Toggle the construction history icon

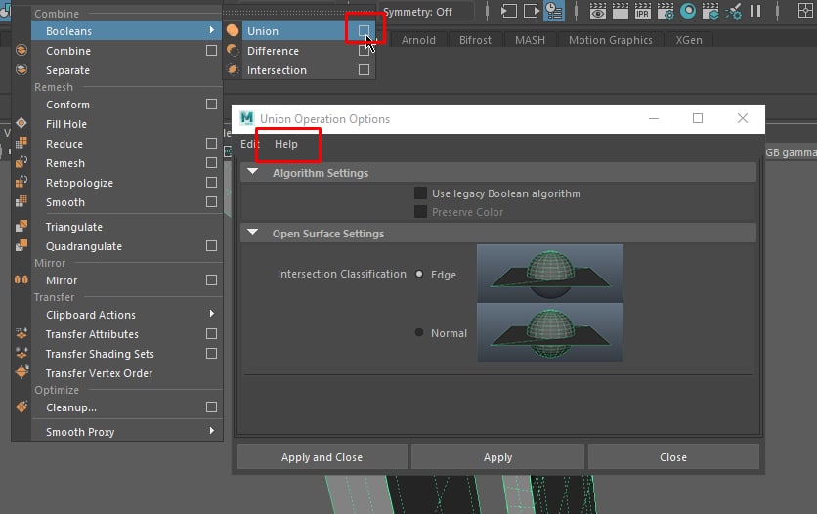tap(554, 11)
